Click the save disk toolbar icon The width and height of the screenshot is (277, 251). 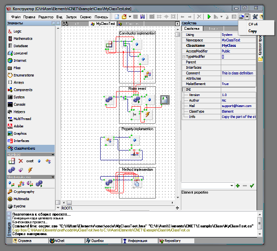(x=142, y=17)
